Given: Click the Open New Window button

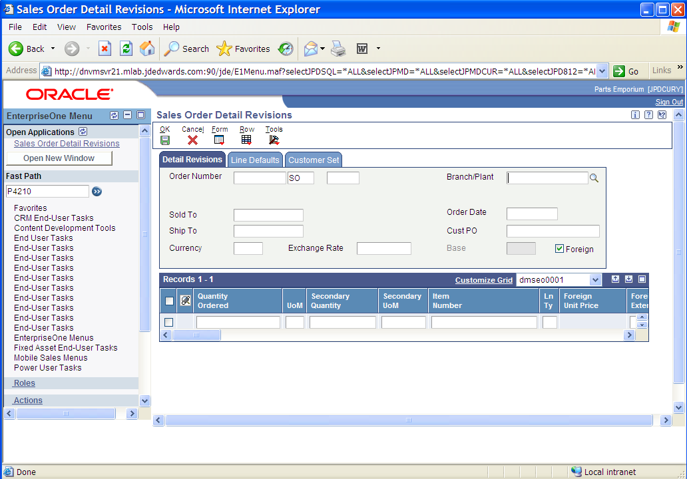Looking at the screenshot, I should (x=59, y=158).
